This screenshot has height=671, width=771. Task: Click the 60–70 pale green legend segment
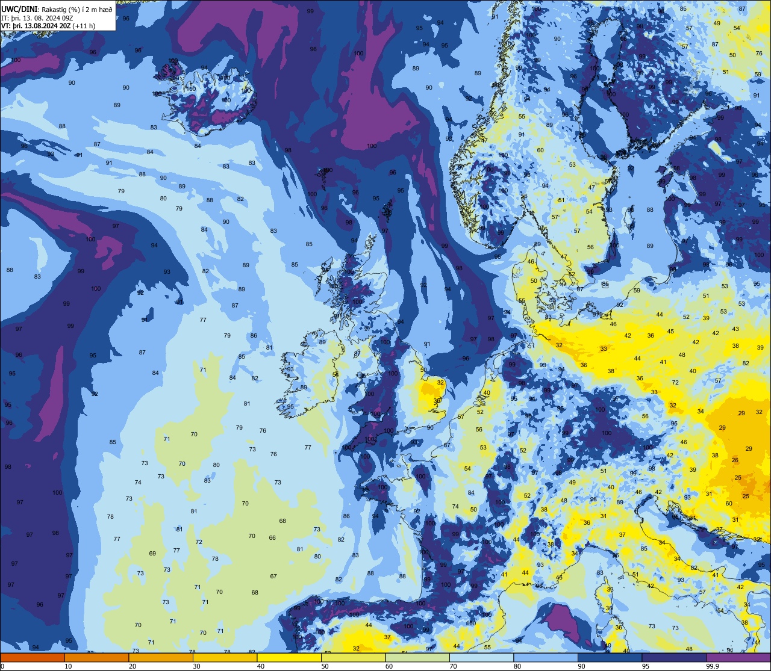click(x=417, y=658)
